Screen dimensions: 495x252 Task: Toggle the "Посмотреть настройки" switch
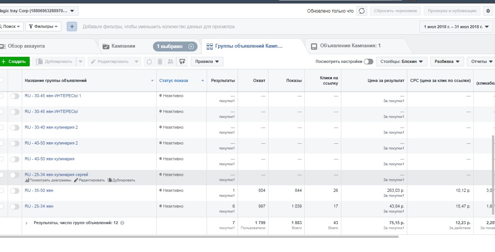pos(368,61)
